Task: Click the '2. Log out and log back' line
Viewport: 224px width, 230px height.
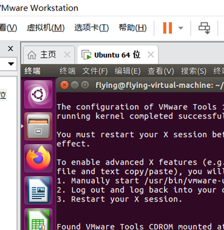Action: (140, 190)
